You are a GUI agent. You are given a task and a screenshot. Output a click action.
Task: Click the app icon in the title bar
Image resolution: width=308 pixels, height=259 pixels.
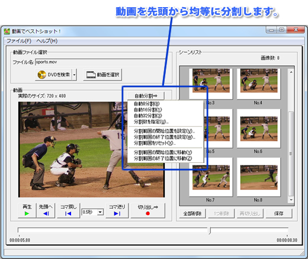7,31
